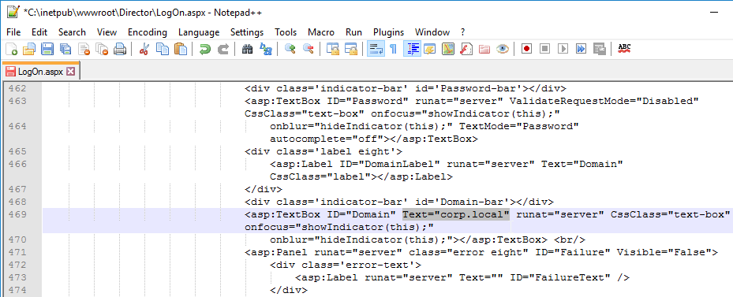Open the Plugins menu
Viewport: 733px width, 297px height.
tap(388, 32)
